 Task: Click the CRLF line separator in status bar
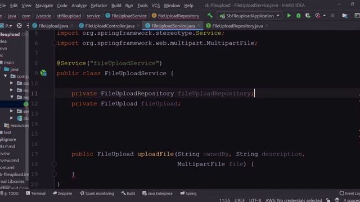(239, 200)
